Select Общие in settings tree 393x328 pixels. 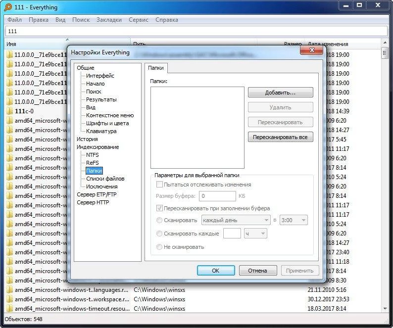pyautogui.click(x=86, y=68)
